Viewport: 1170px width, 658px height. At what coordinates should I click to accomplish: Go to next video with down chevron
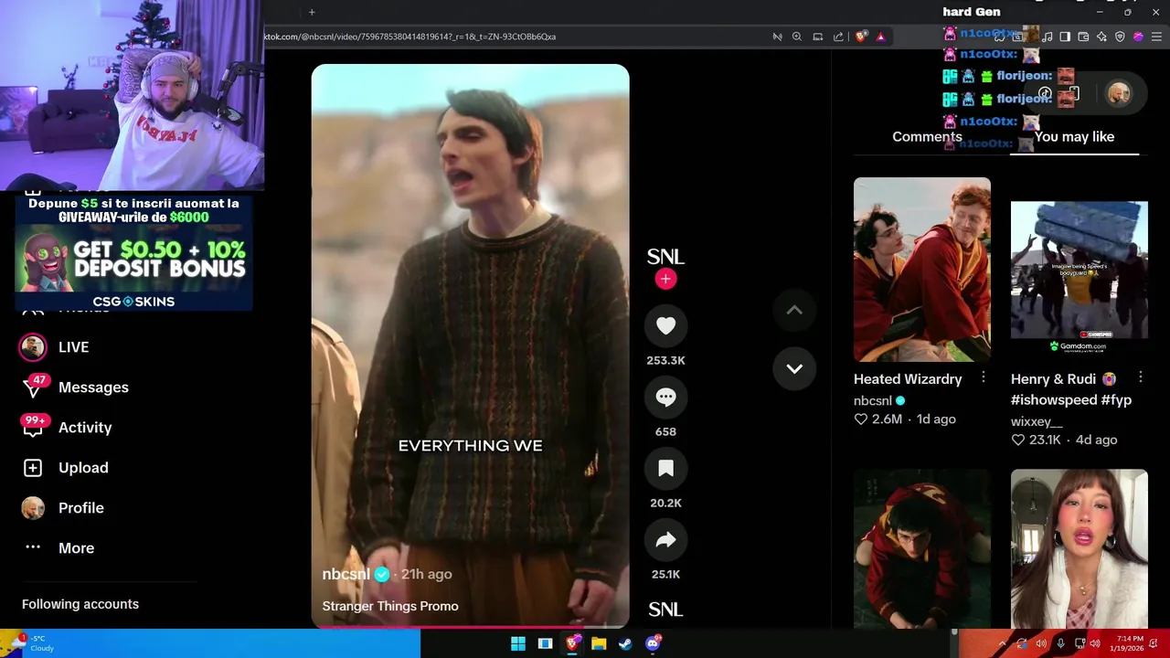794,368
